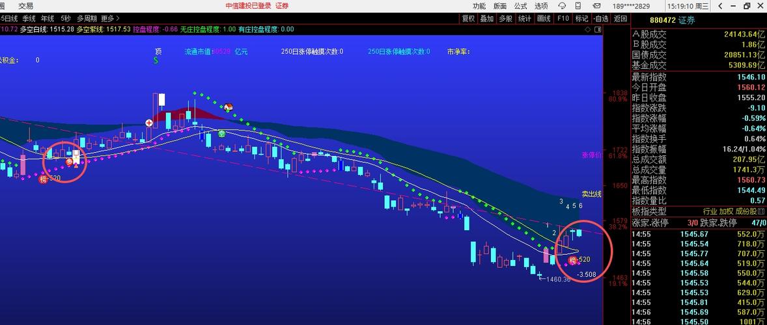
Task: Click the account number 189****2829
Action: 631,6
